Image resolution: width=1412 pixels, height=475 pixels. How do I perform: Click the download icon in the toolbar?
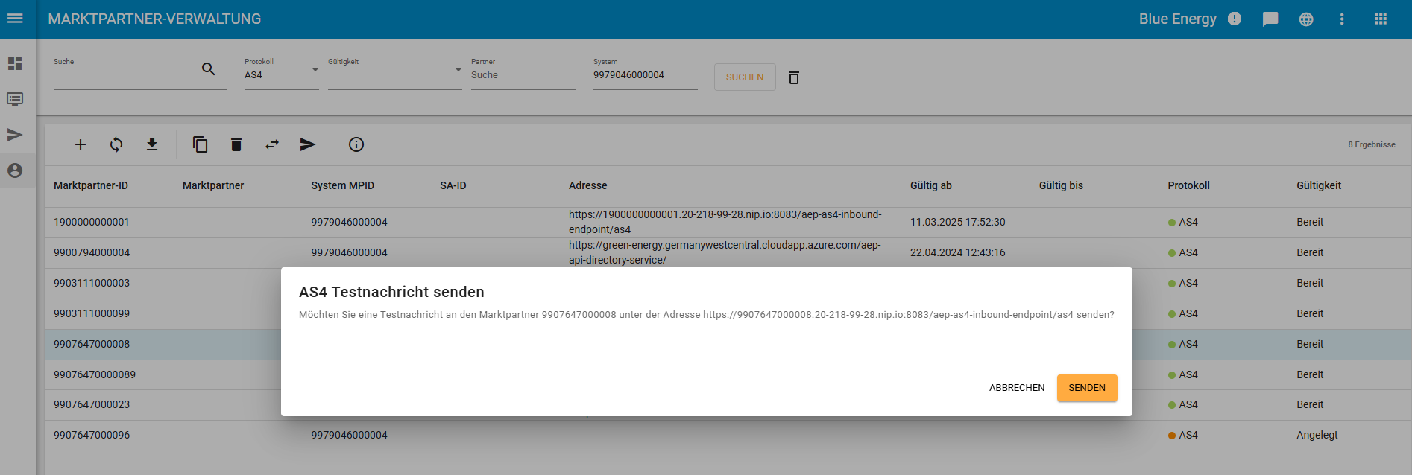[x=152, y=144]
